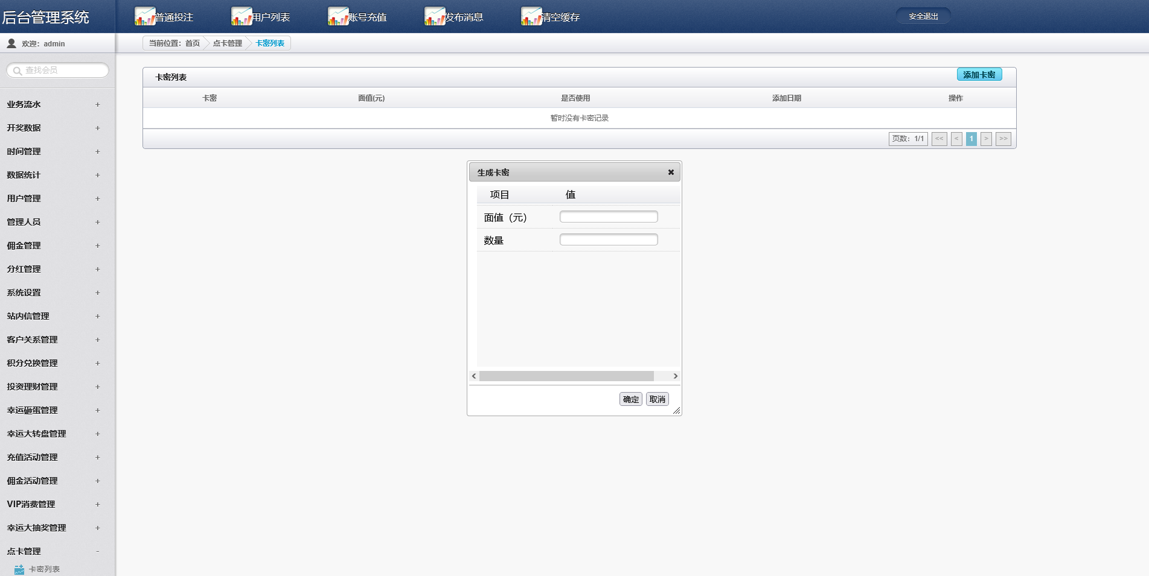This screenshot has height=576, width=1149.
Task: Expand the 时间管理 menu
Action: point(97,151)
